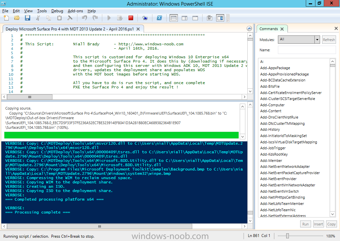Click the Paste clipboard icon

59,18
